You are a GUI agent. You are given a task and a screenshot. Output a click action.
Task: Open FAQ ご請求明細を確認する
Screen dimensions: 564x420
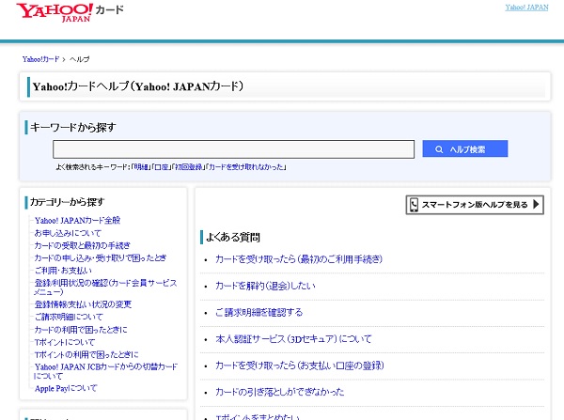pyautogui.click(x=259, y=313)
